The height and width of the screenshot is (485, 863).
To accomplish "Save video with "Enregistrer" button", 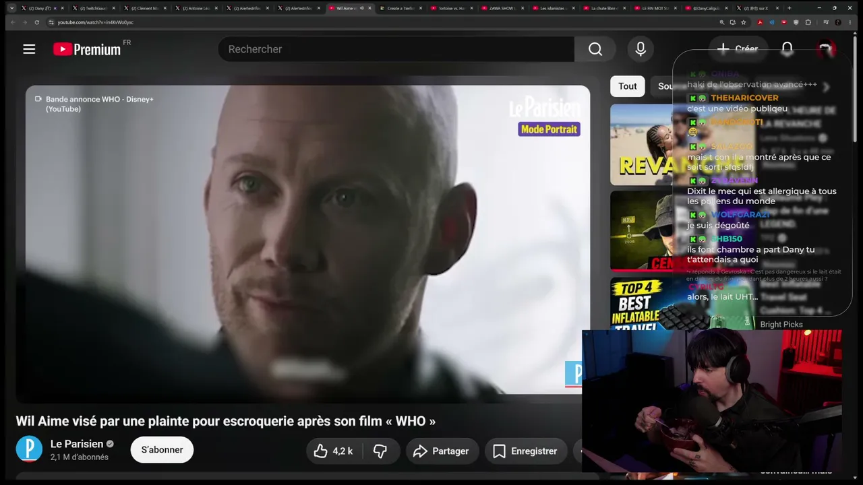I will [526, 451].
